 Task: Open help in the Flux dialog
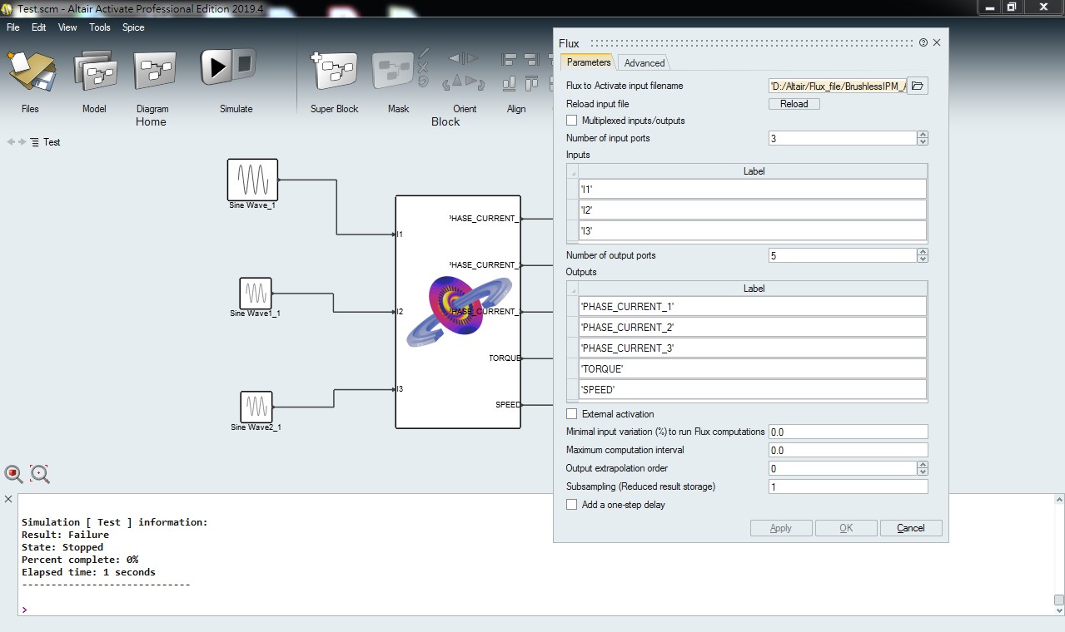[923, 42]
